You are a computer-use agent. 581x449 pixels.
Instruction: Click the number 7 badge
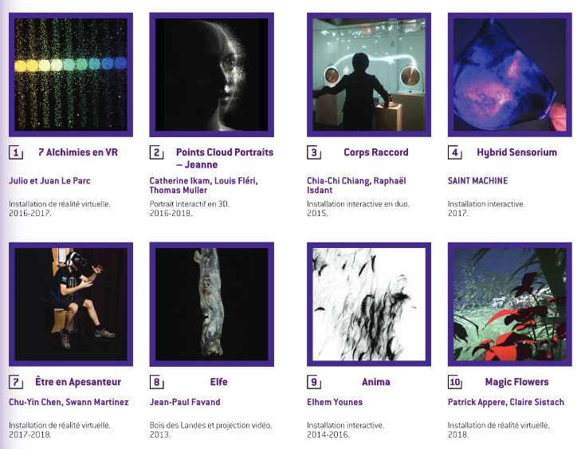pyautogui.click(x=14, y=382)
